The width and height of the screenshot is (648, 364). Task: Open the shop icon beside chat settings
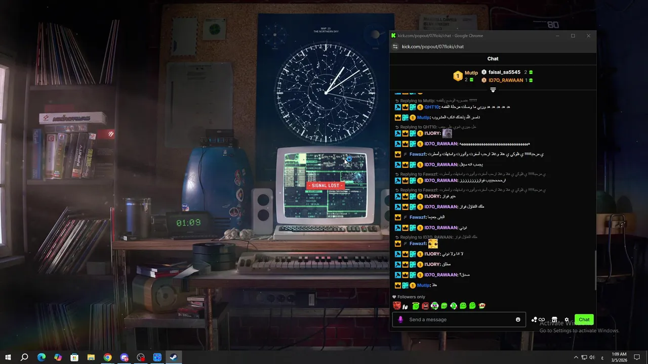pos(554,320)
